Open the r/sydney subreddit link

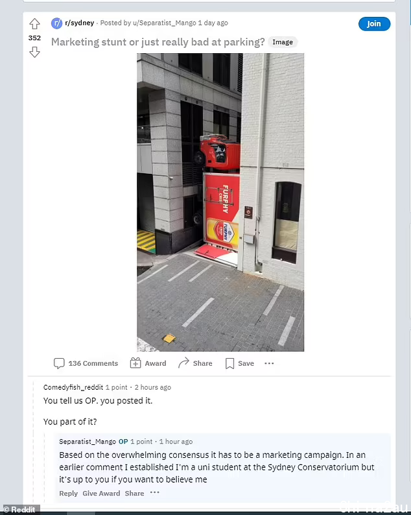(80, 23)
